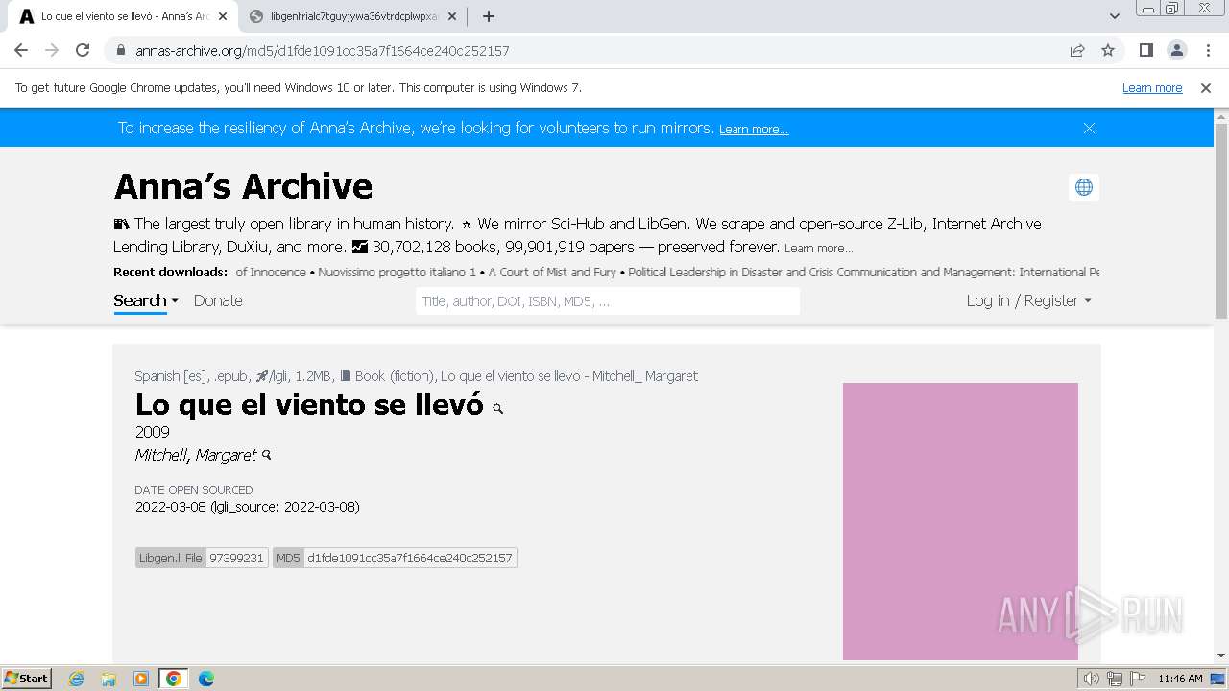Open Microsoft Edge from taskbar
The width and height of the screenshot is (1229, 691).
(205, 679)
